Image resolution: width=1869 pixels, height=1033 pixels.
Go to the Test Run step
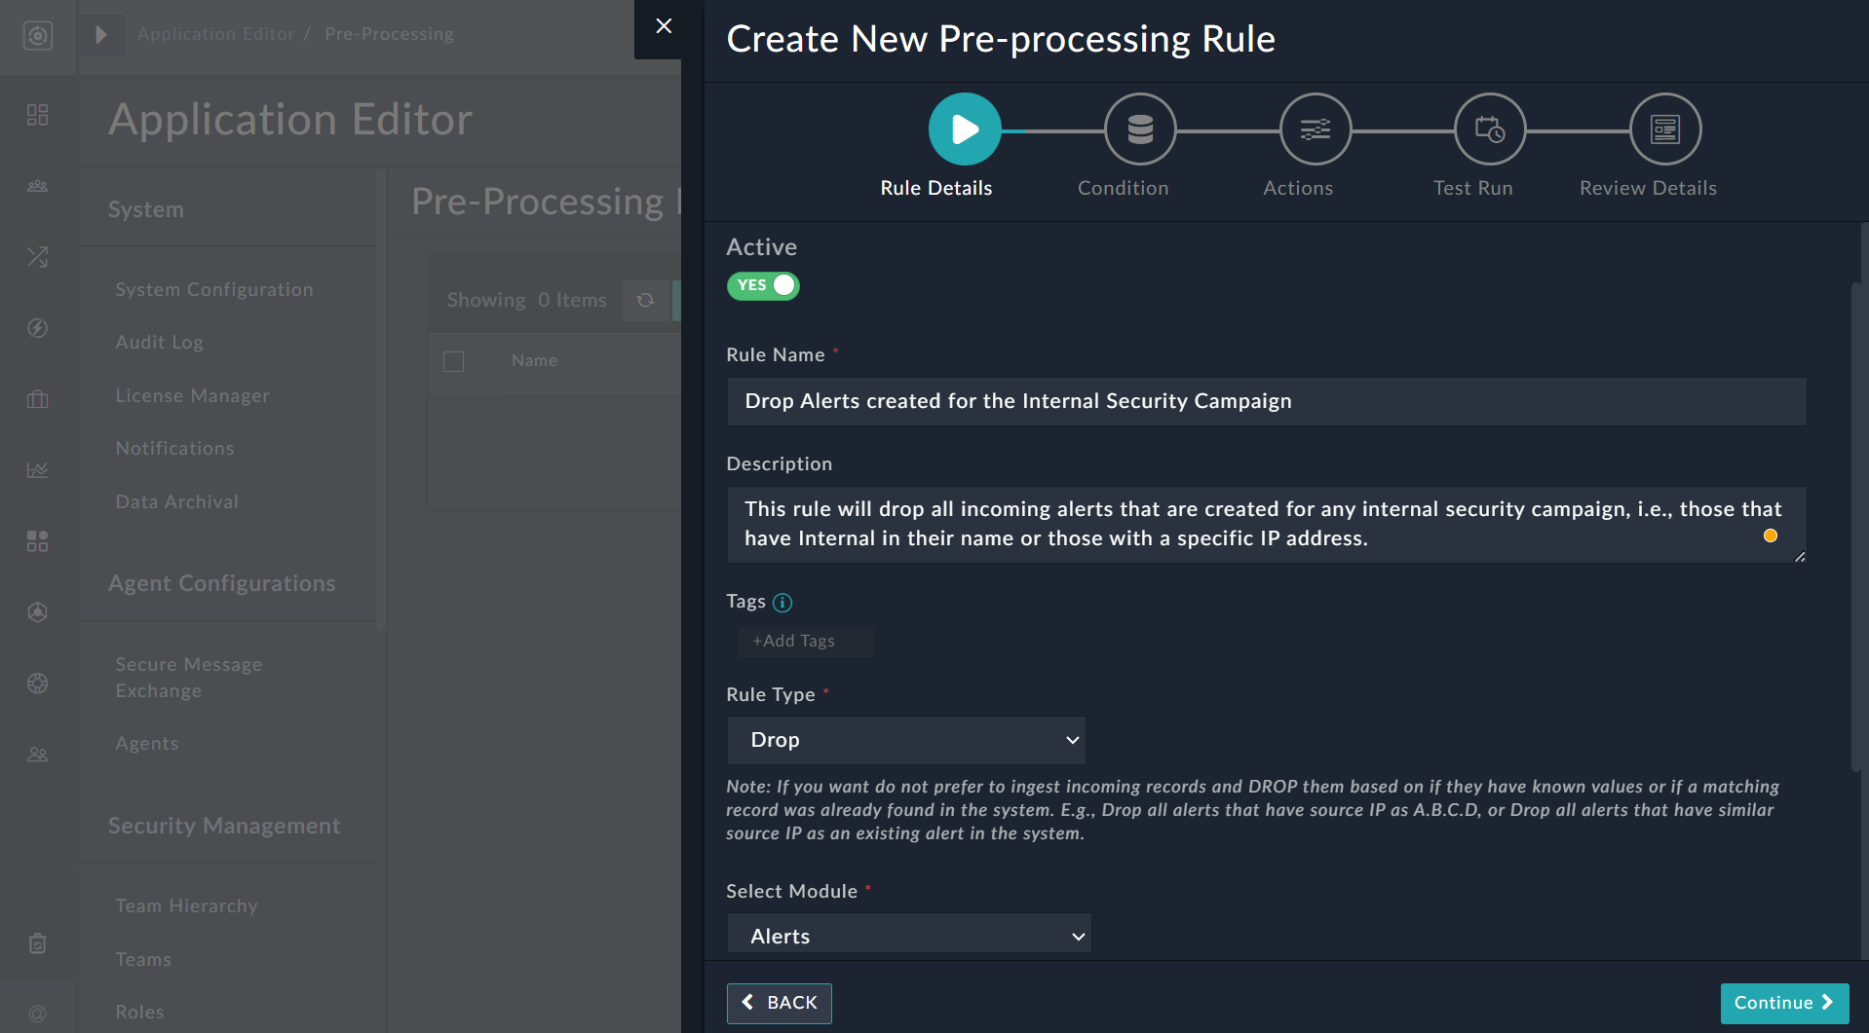coord(1489,129)
